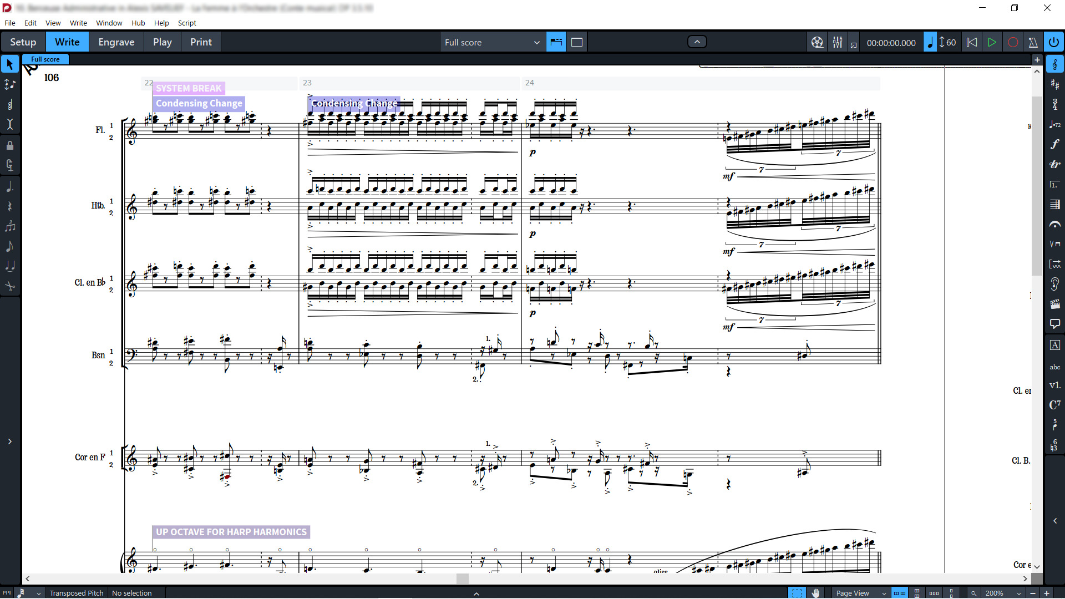The height and width of the screenshot is (599, 1065).
Task: Collapse the toolbar with chevron button
Action: [x=697, y=42]
